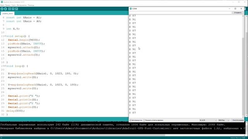Enable the Показать отметки времени checkbox

click(144, 120)
